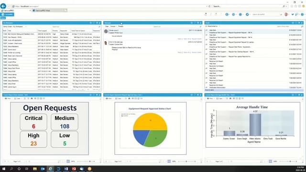The height and width of the screenshot is (172, 306).
Task: Select the first ServicePRO browser tab
Action: coord(16,11)
